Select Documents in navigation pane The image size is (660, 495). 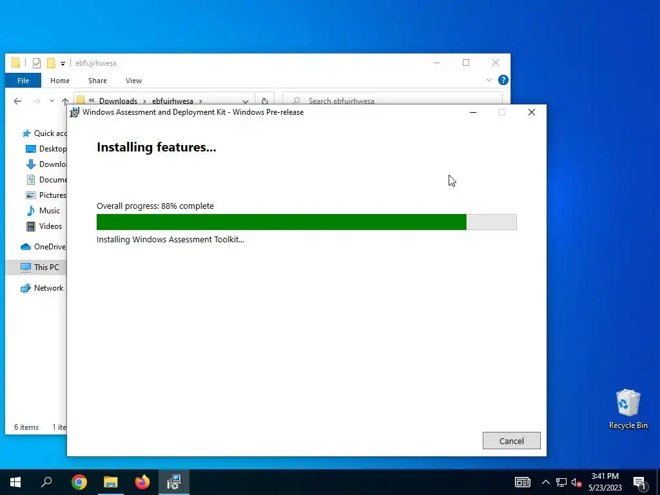(46, 180)
